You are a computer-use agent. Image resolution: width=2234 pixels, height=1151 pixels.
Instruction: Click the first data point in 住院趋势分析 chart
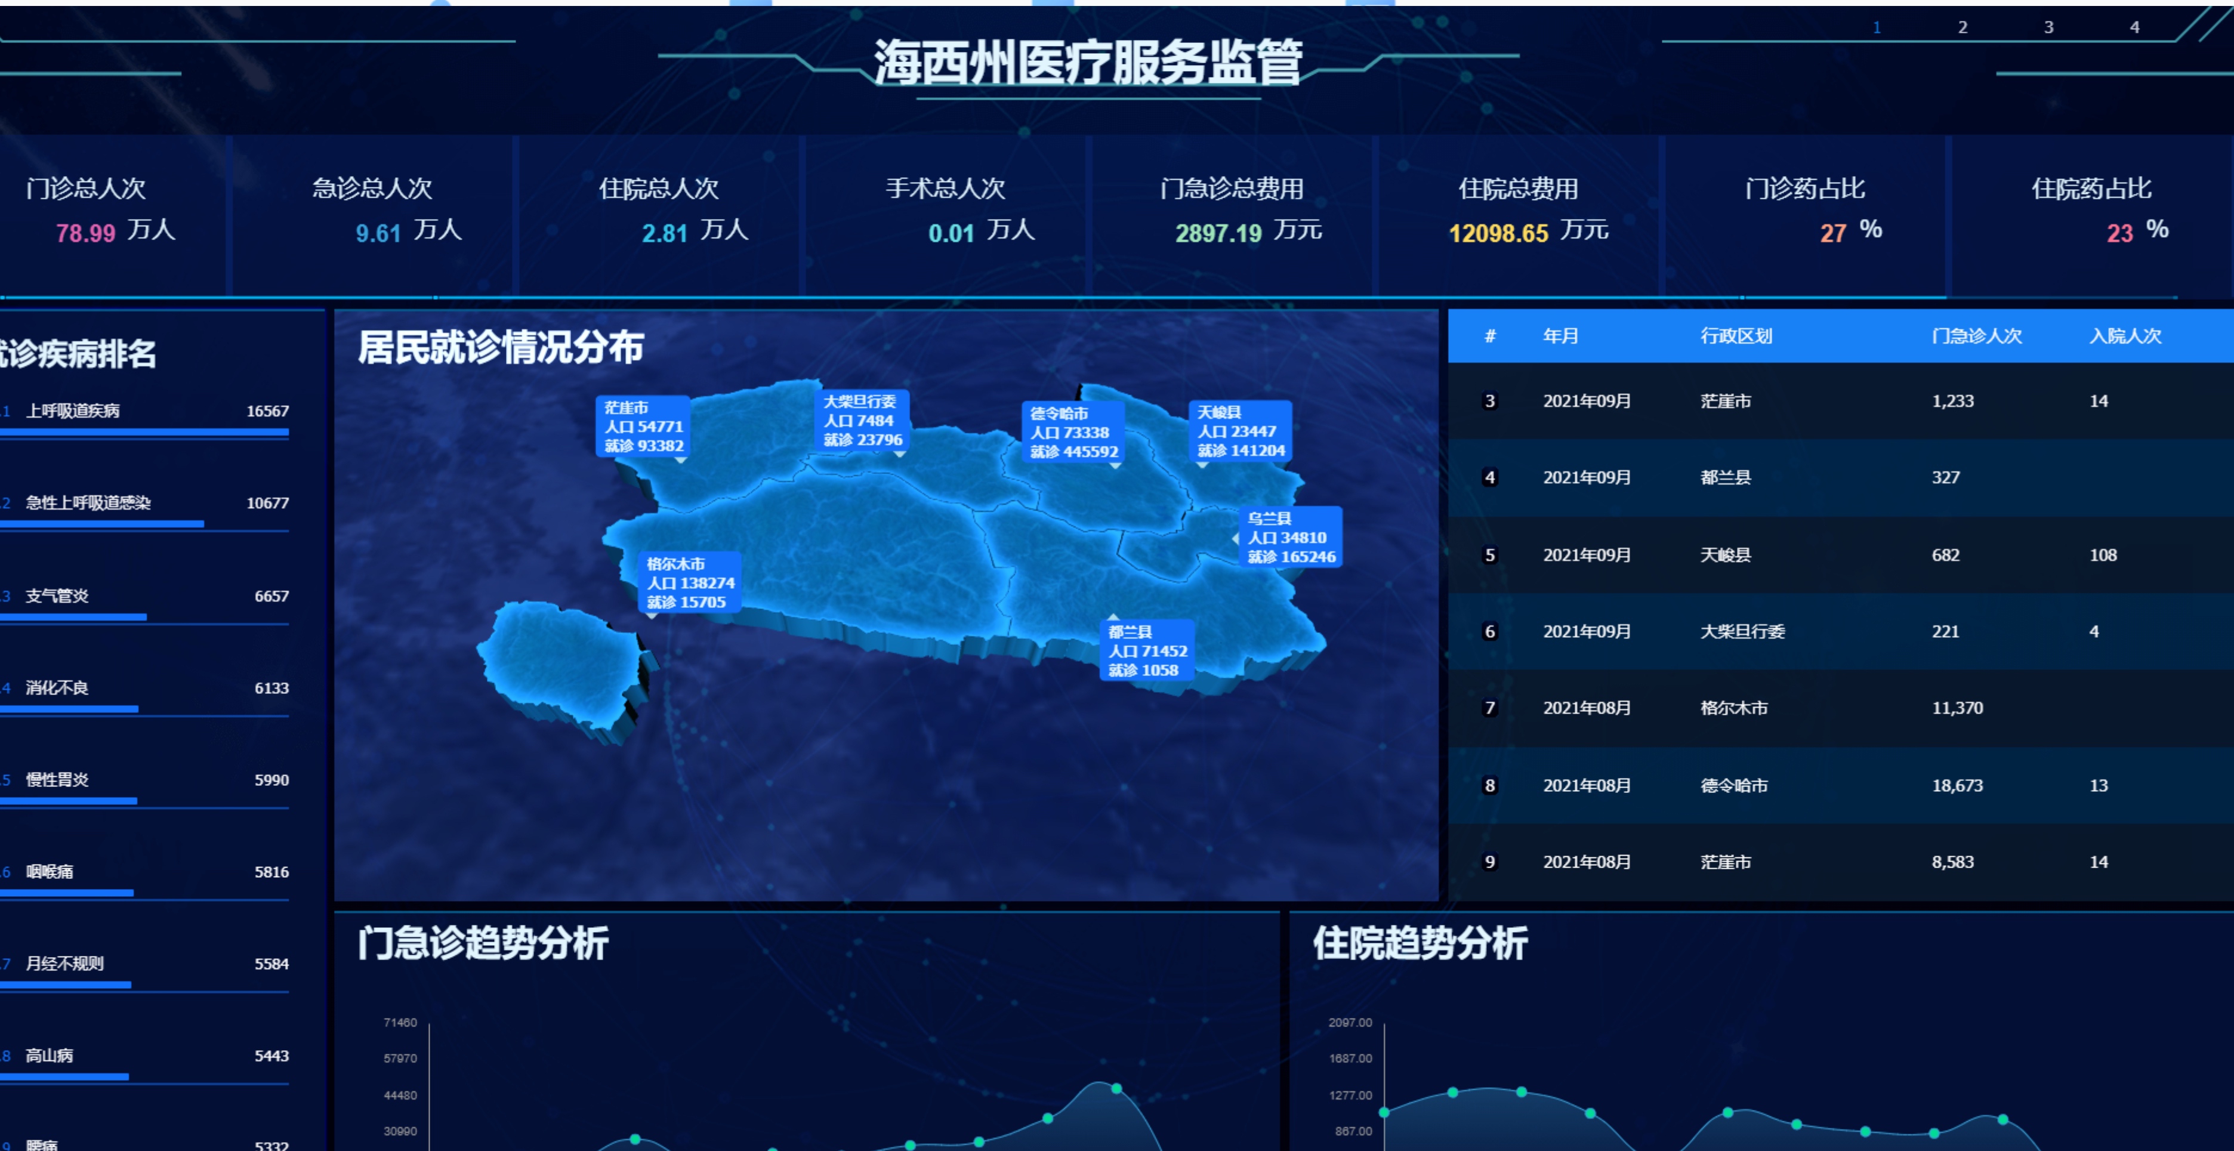point(1384,1112)
